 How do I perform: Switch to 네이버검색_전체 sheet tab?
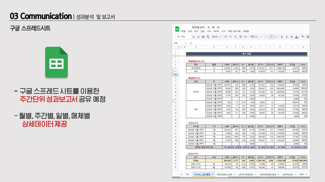point(224,174)
